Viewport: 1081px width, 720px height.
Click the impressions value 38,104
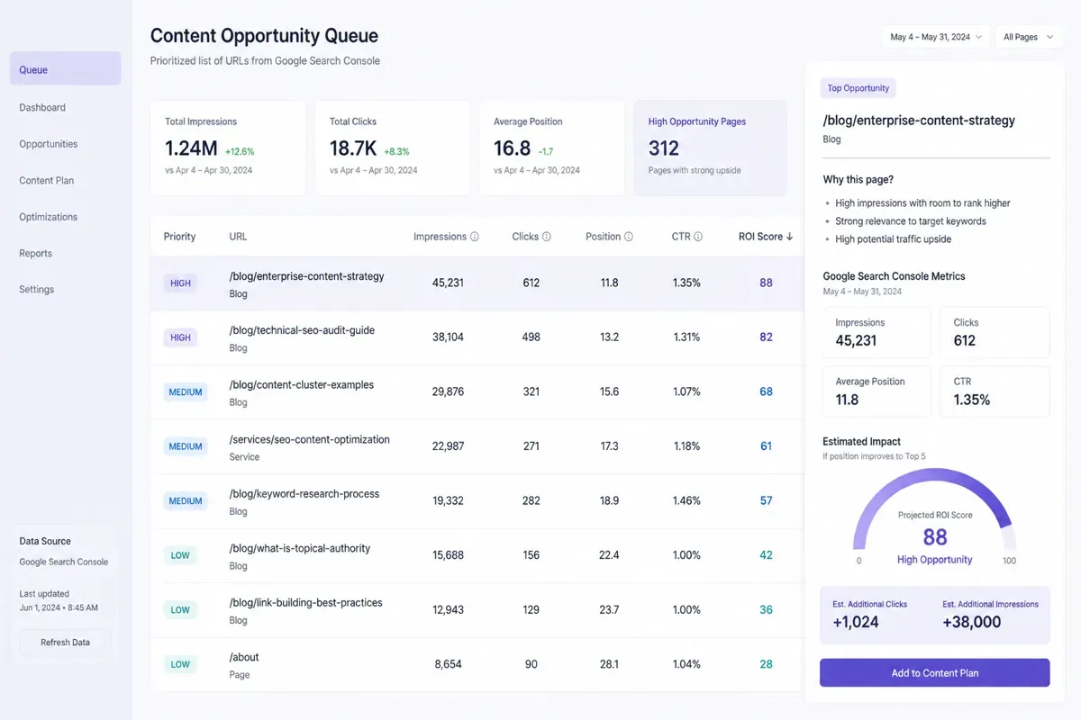448,337
